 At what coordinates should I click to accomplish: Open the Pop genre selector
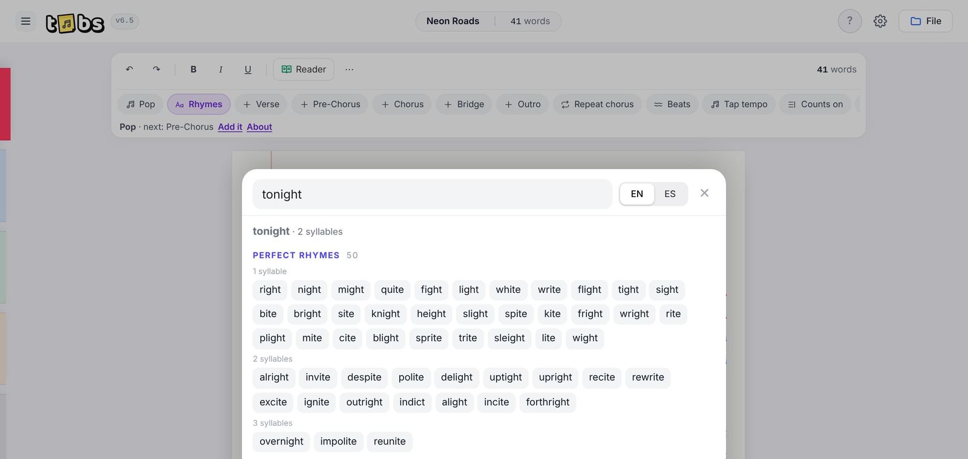(140, 104)
